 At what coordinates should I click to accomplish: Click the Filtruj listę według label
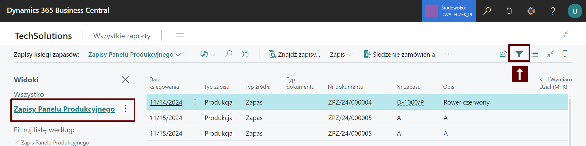click(44, 130)
